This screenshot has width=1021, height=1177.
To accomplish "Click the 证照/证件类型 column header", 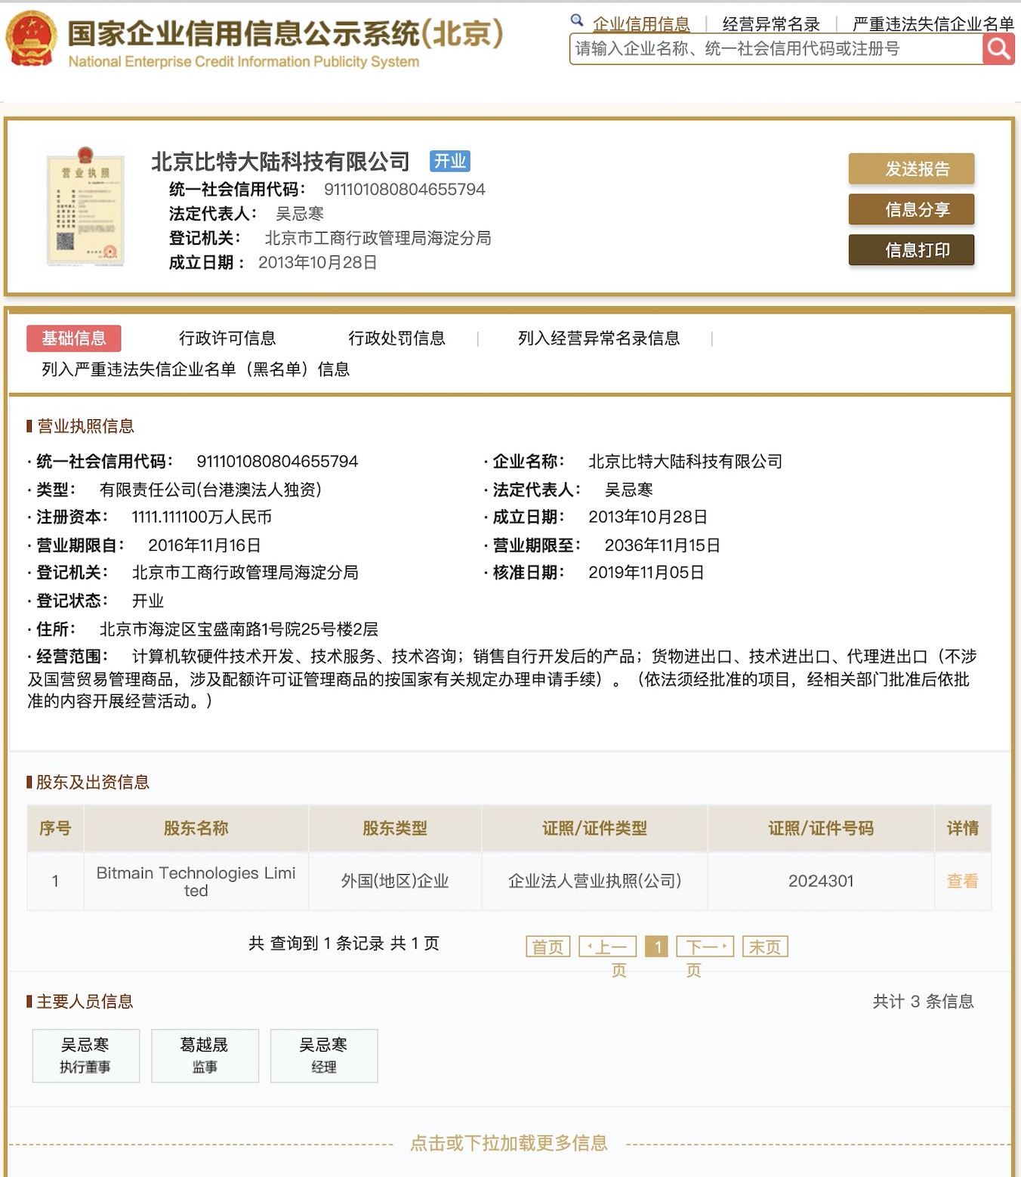I will (x=595, y=829).
